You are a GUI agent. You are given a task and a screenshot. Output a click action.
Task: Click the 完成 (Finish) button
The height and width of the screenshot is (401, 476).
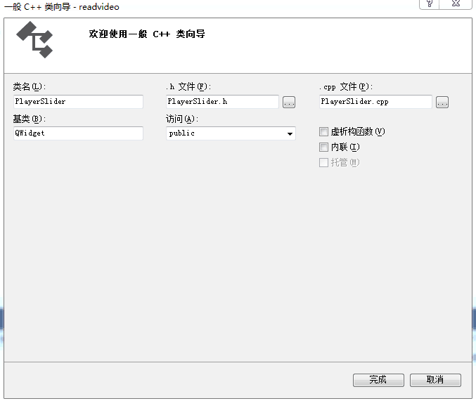coord(378,380)
